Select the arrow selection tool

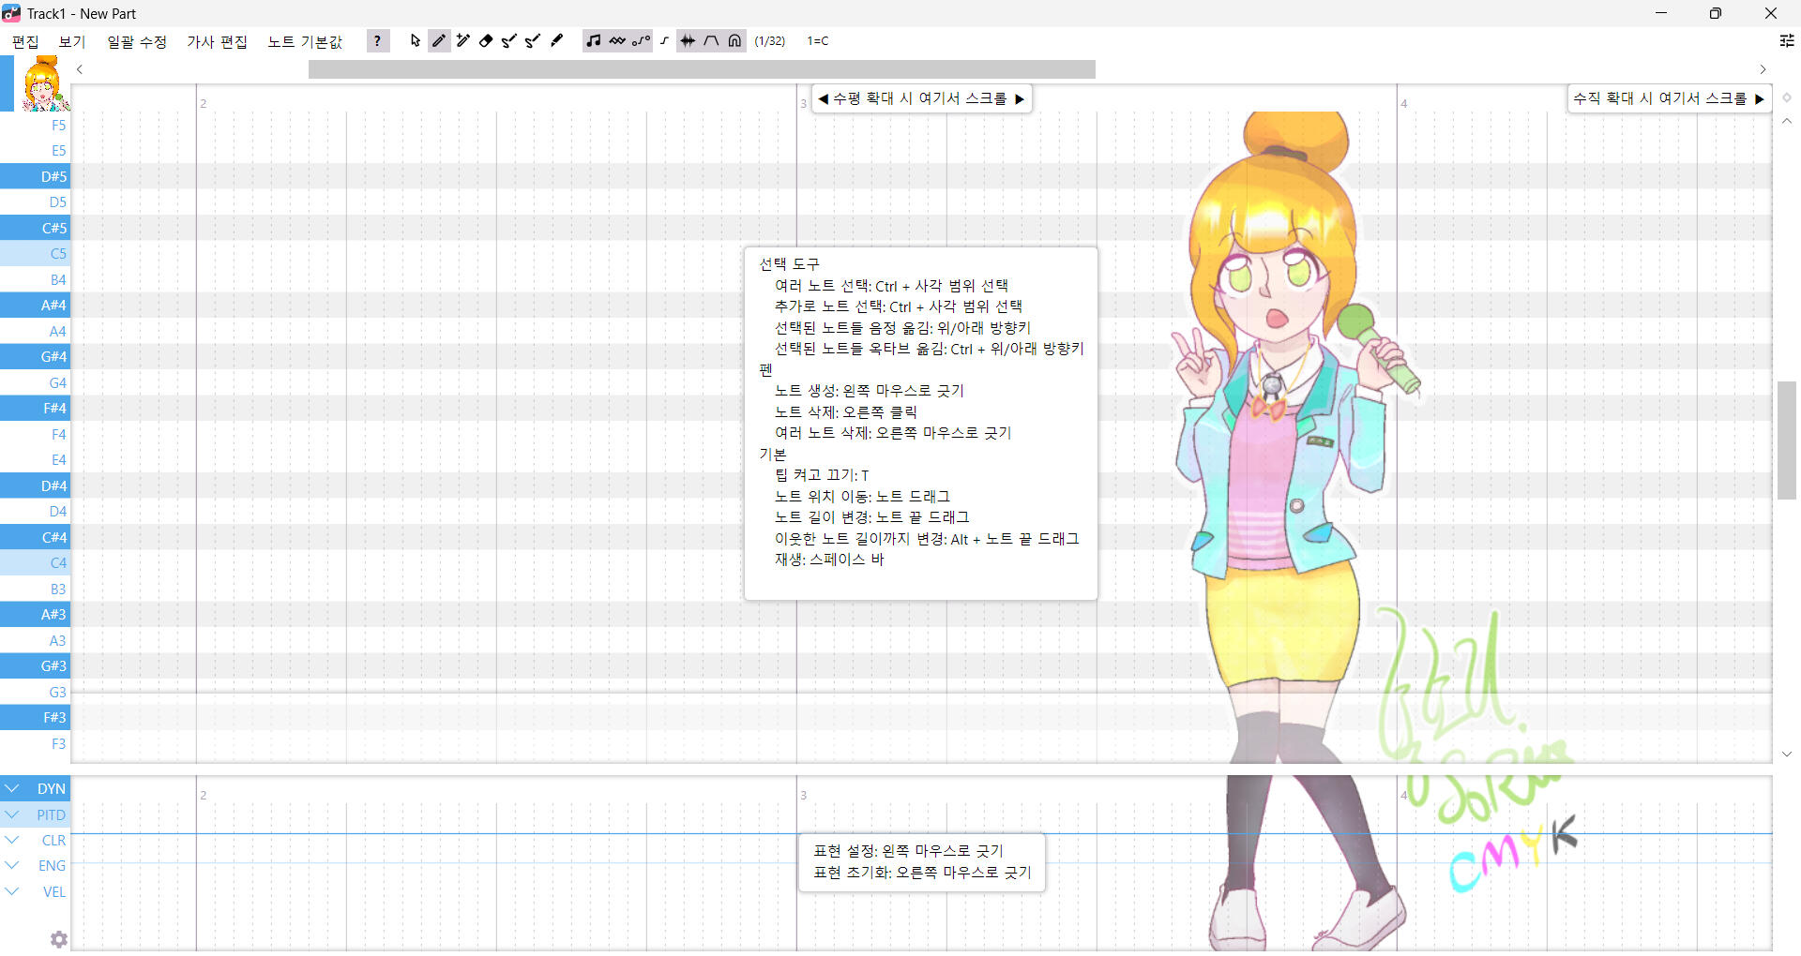416,40
